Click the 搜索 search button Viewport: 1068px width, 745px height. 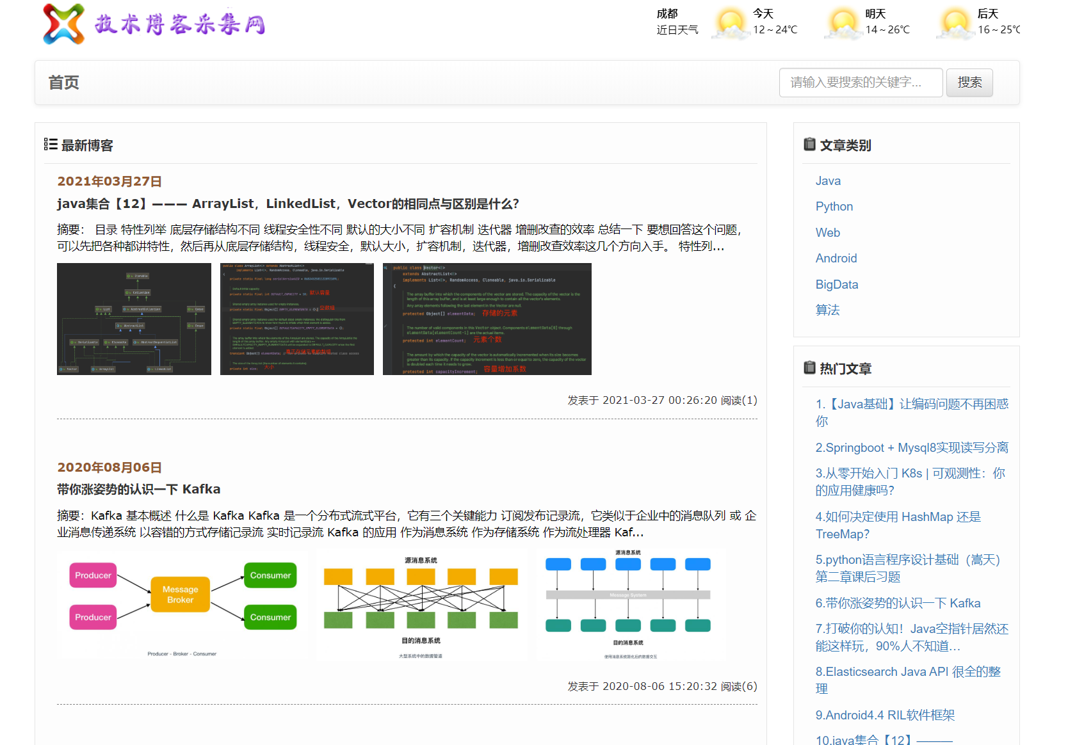[969, 83]
